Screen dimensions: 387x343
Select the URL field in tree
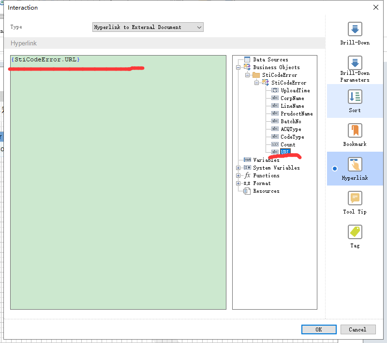pyautogui.click(x=285, y=152)
